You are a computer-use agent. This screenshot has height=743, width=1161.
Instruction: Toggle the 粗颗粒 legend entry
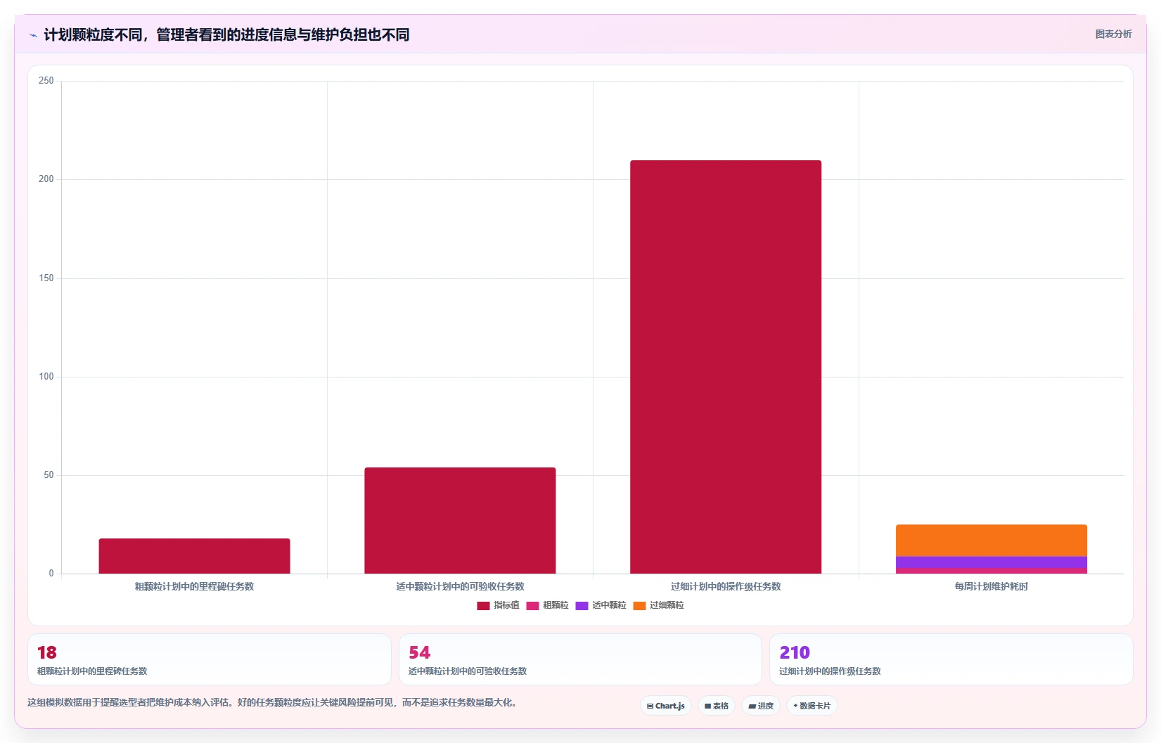547,605
